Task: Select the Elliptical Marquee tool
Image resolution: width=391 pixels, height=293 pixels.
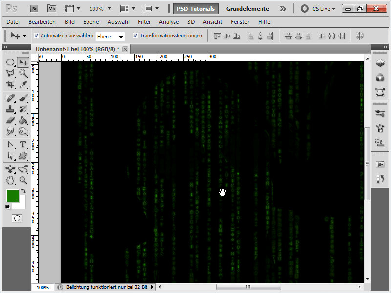Action: (x=10, y=62)
